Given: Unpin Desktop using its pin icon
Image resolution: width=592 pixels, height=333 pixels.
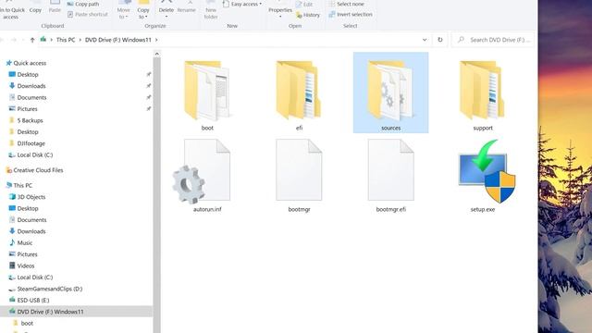Looking at the screenshot, I should (x=148, y=74).
